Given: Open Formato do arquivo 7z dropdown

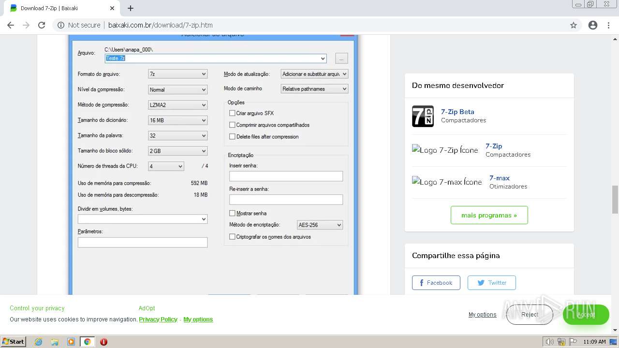Looking at the screenshot, I should coord(177,74).
